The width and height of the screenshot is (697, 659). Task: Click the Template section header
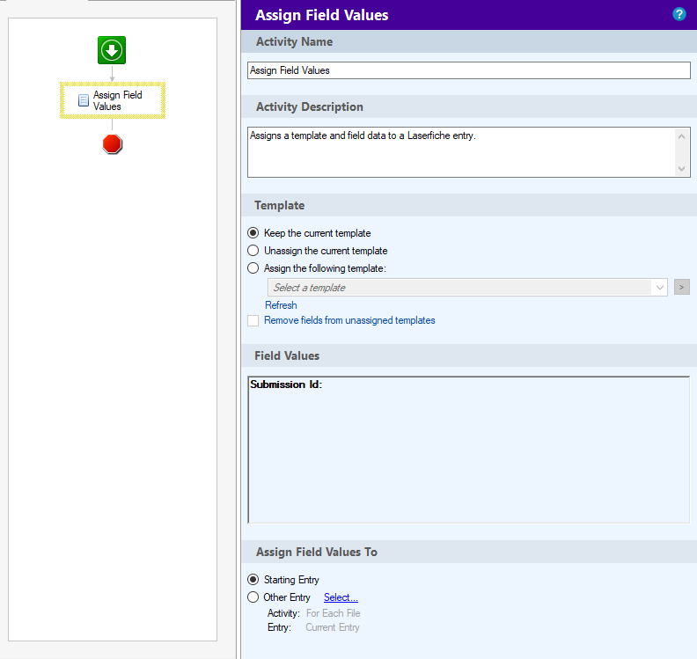tap(279, 205)
